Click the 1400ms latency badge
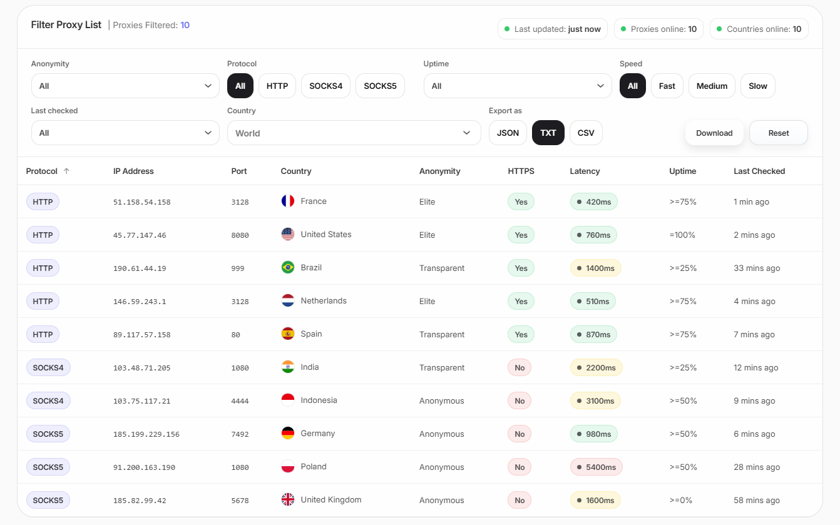840x525 pixels. click(x=595, y=268)
